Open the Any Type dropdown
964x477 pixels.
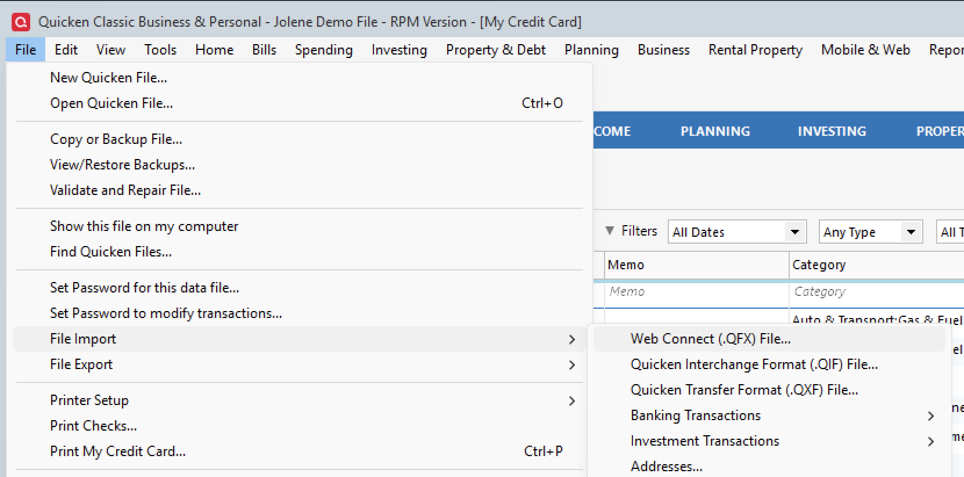click(871, 232)
